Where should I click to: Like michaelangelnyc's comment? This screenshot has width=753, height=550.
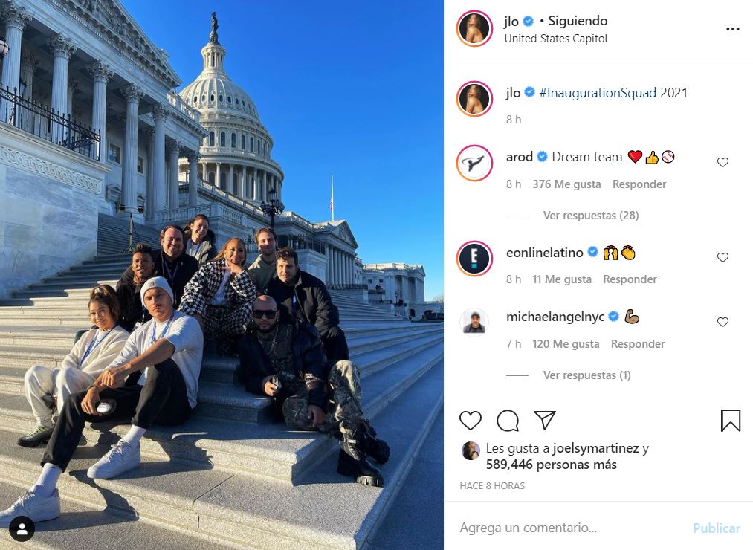(723, 322)
